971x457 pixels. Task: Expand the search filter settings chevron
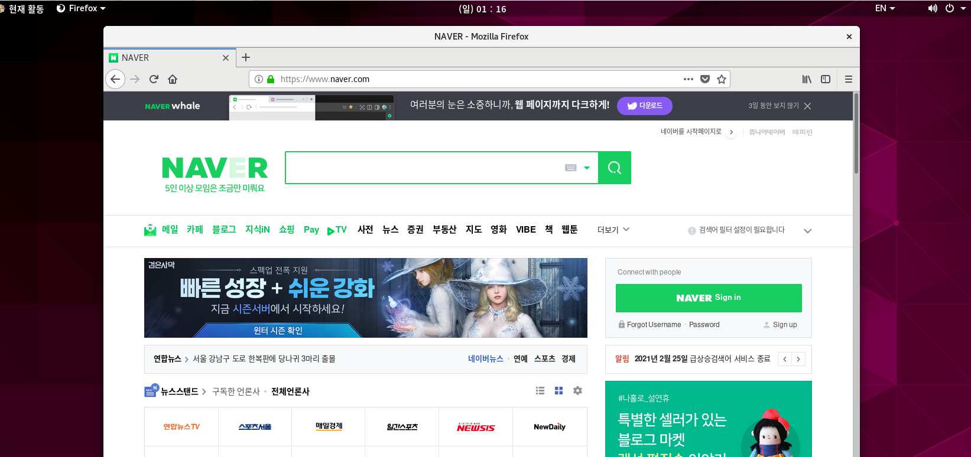pos(808,231)
